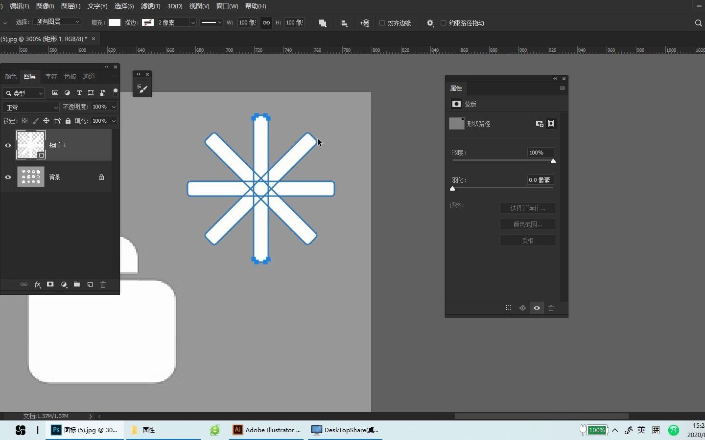The width and height of the screenshot is (705, 440).
Task: Open the 滤镜(T) menu
Action: pos(150,6)
